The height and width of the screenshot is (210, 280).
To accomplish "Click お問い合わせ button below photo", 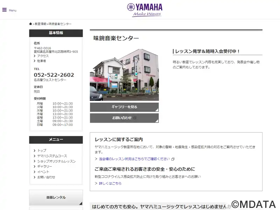I will pyautogui.click(x=124, y=118).
